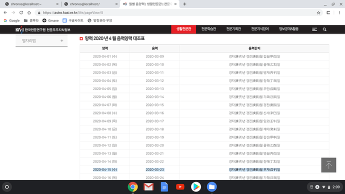Switch to the chronos@localhost:~ tab
This screenshot has width=345, height=194.
click(x=31, y=4)
